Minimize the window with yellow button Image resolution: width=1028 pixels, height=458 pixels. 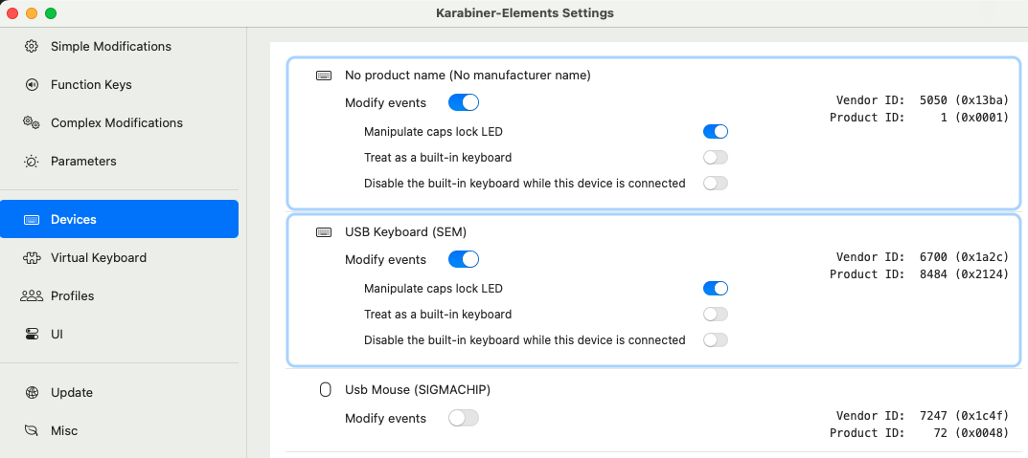click(32, 13)
